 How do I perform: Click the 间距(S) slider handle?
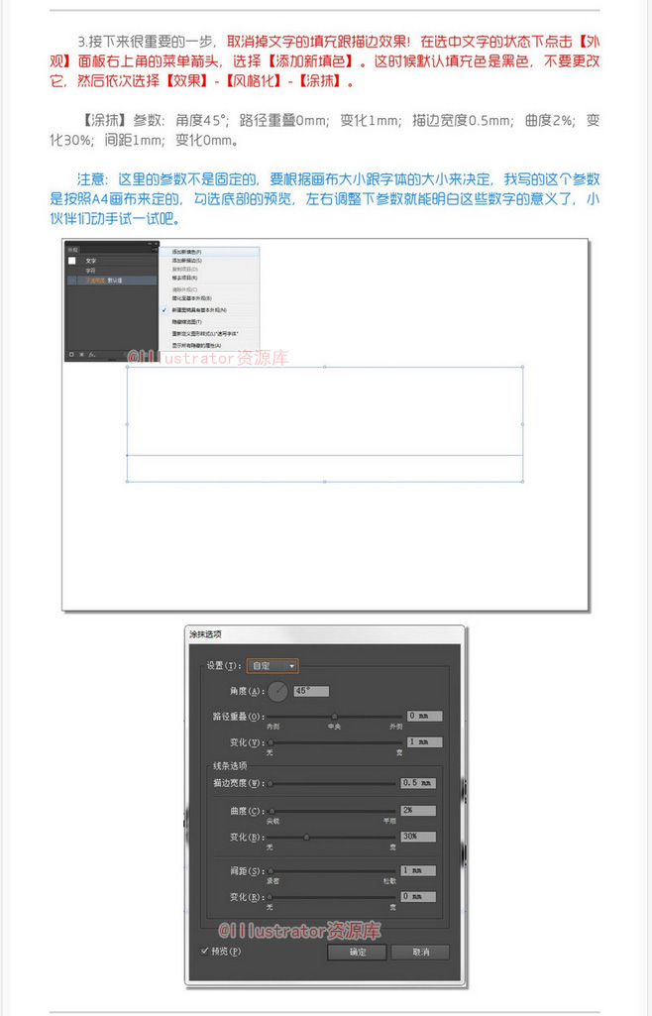point(271,871)
